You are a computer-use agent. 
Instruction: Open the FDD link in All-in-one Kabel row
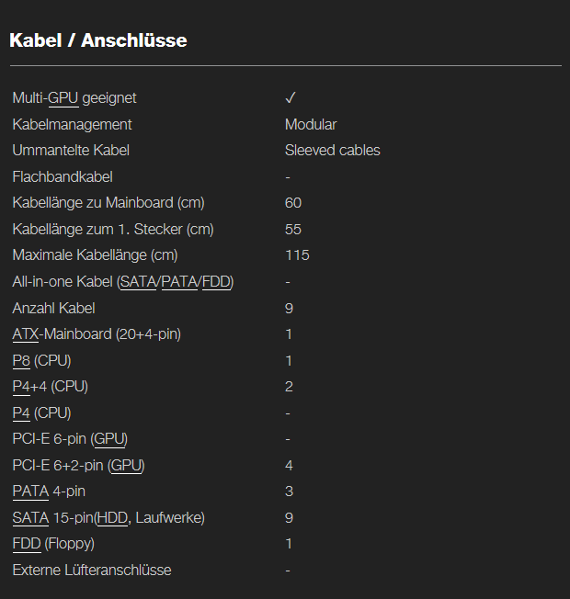pos(216,282)
